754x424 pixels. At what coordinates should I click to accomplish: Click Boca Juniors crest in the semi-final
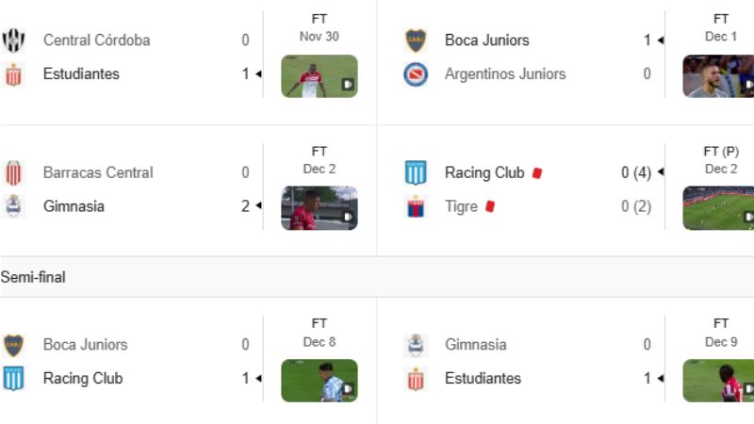coord(14,345)
